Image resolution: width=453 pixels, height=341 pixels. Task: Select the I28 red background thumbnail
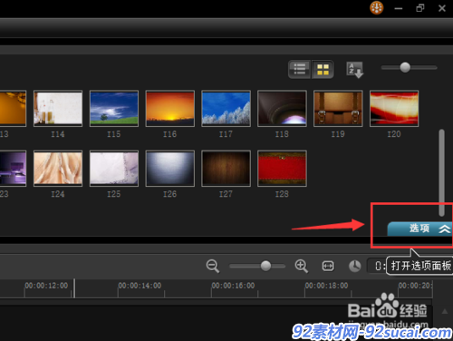(x=282, y=169)
